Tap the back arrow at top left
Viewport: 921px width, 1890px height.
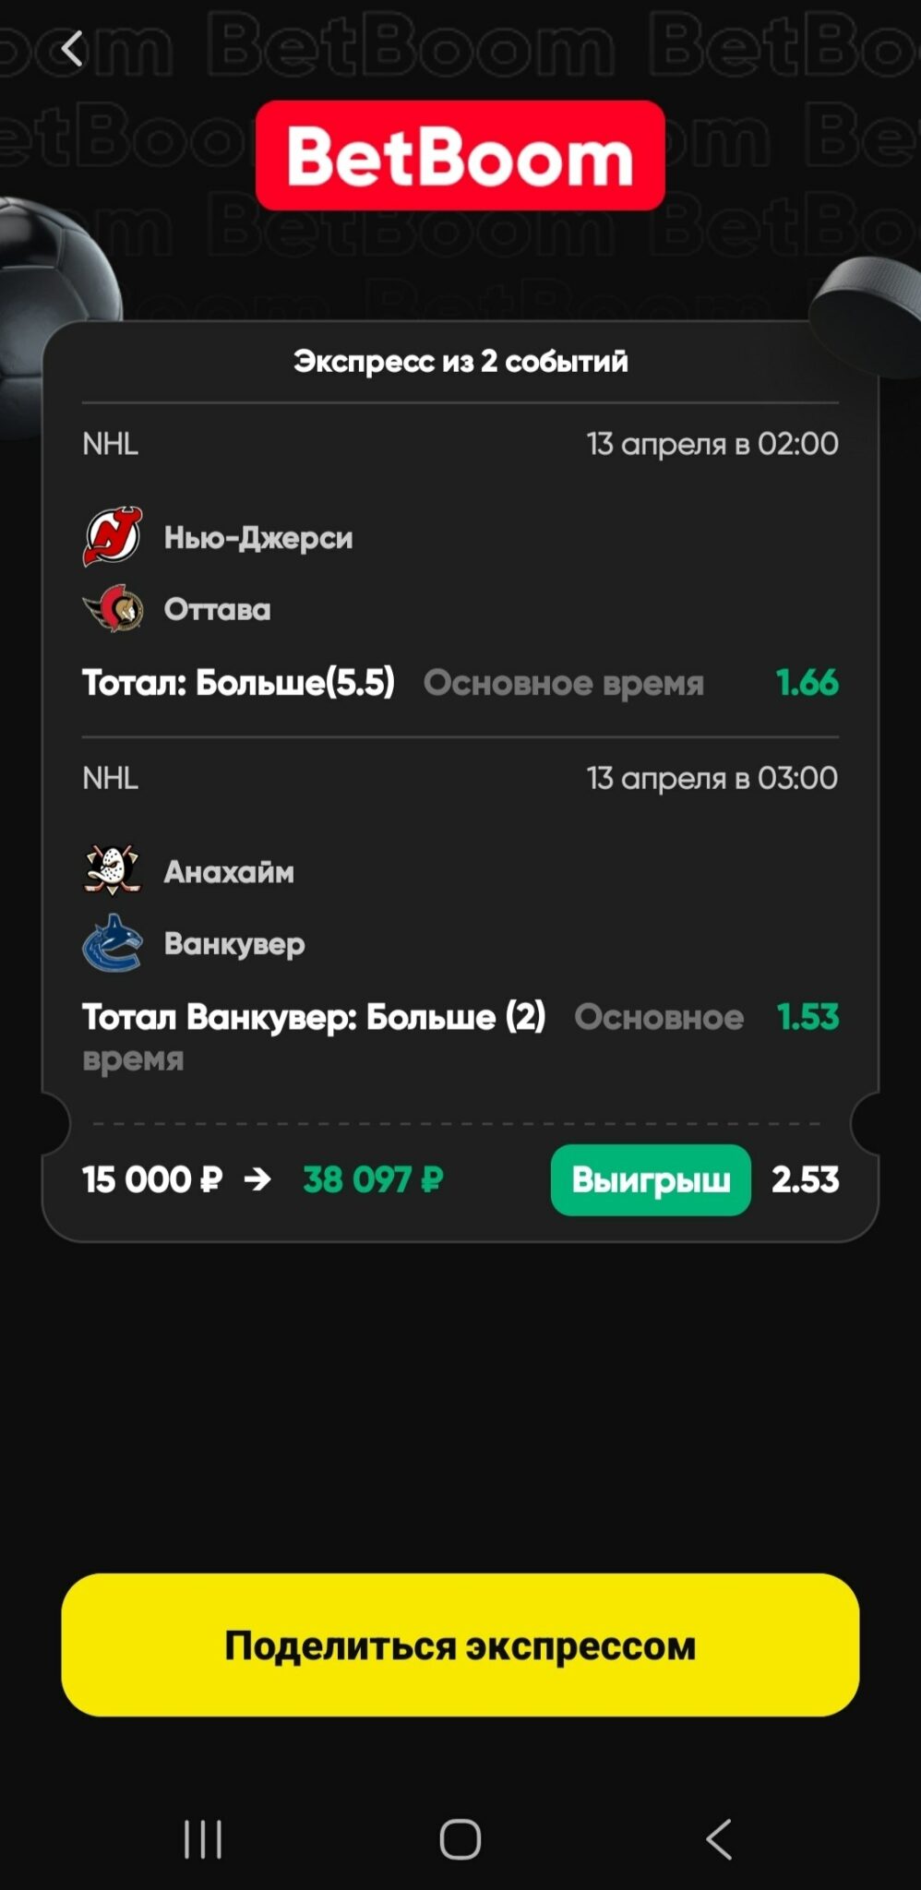pos(72,49)
